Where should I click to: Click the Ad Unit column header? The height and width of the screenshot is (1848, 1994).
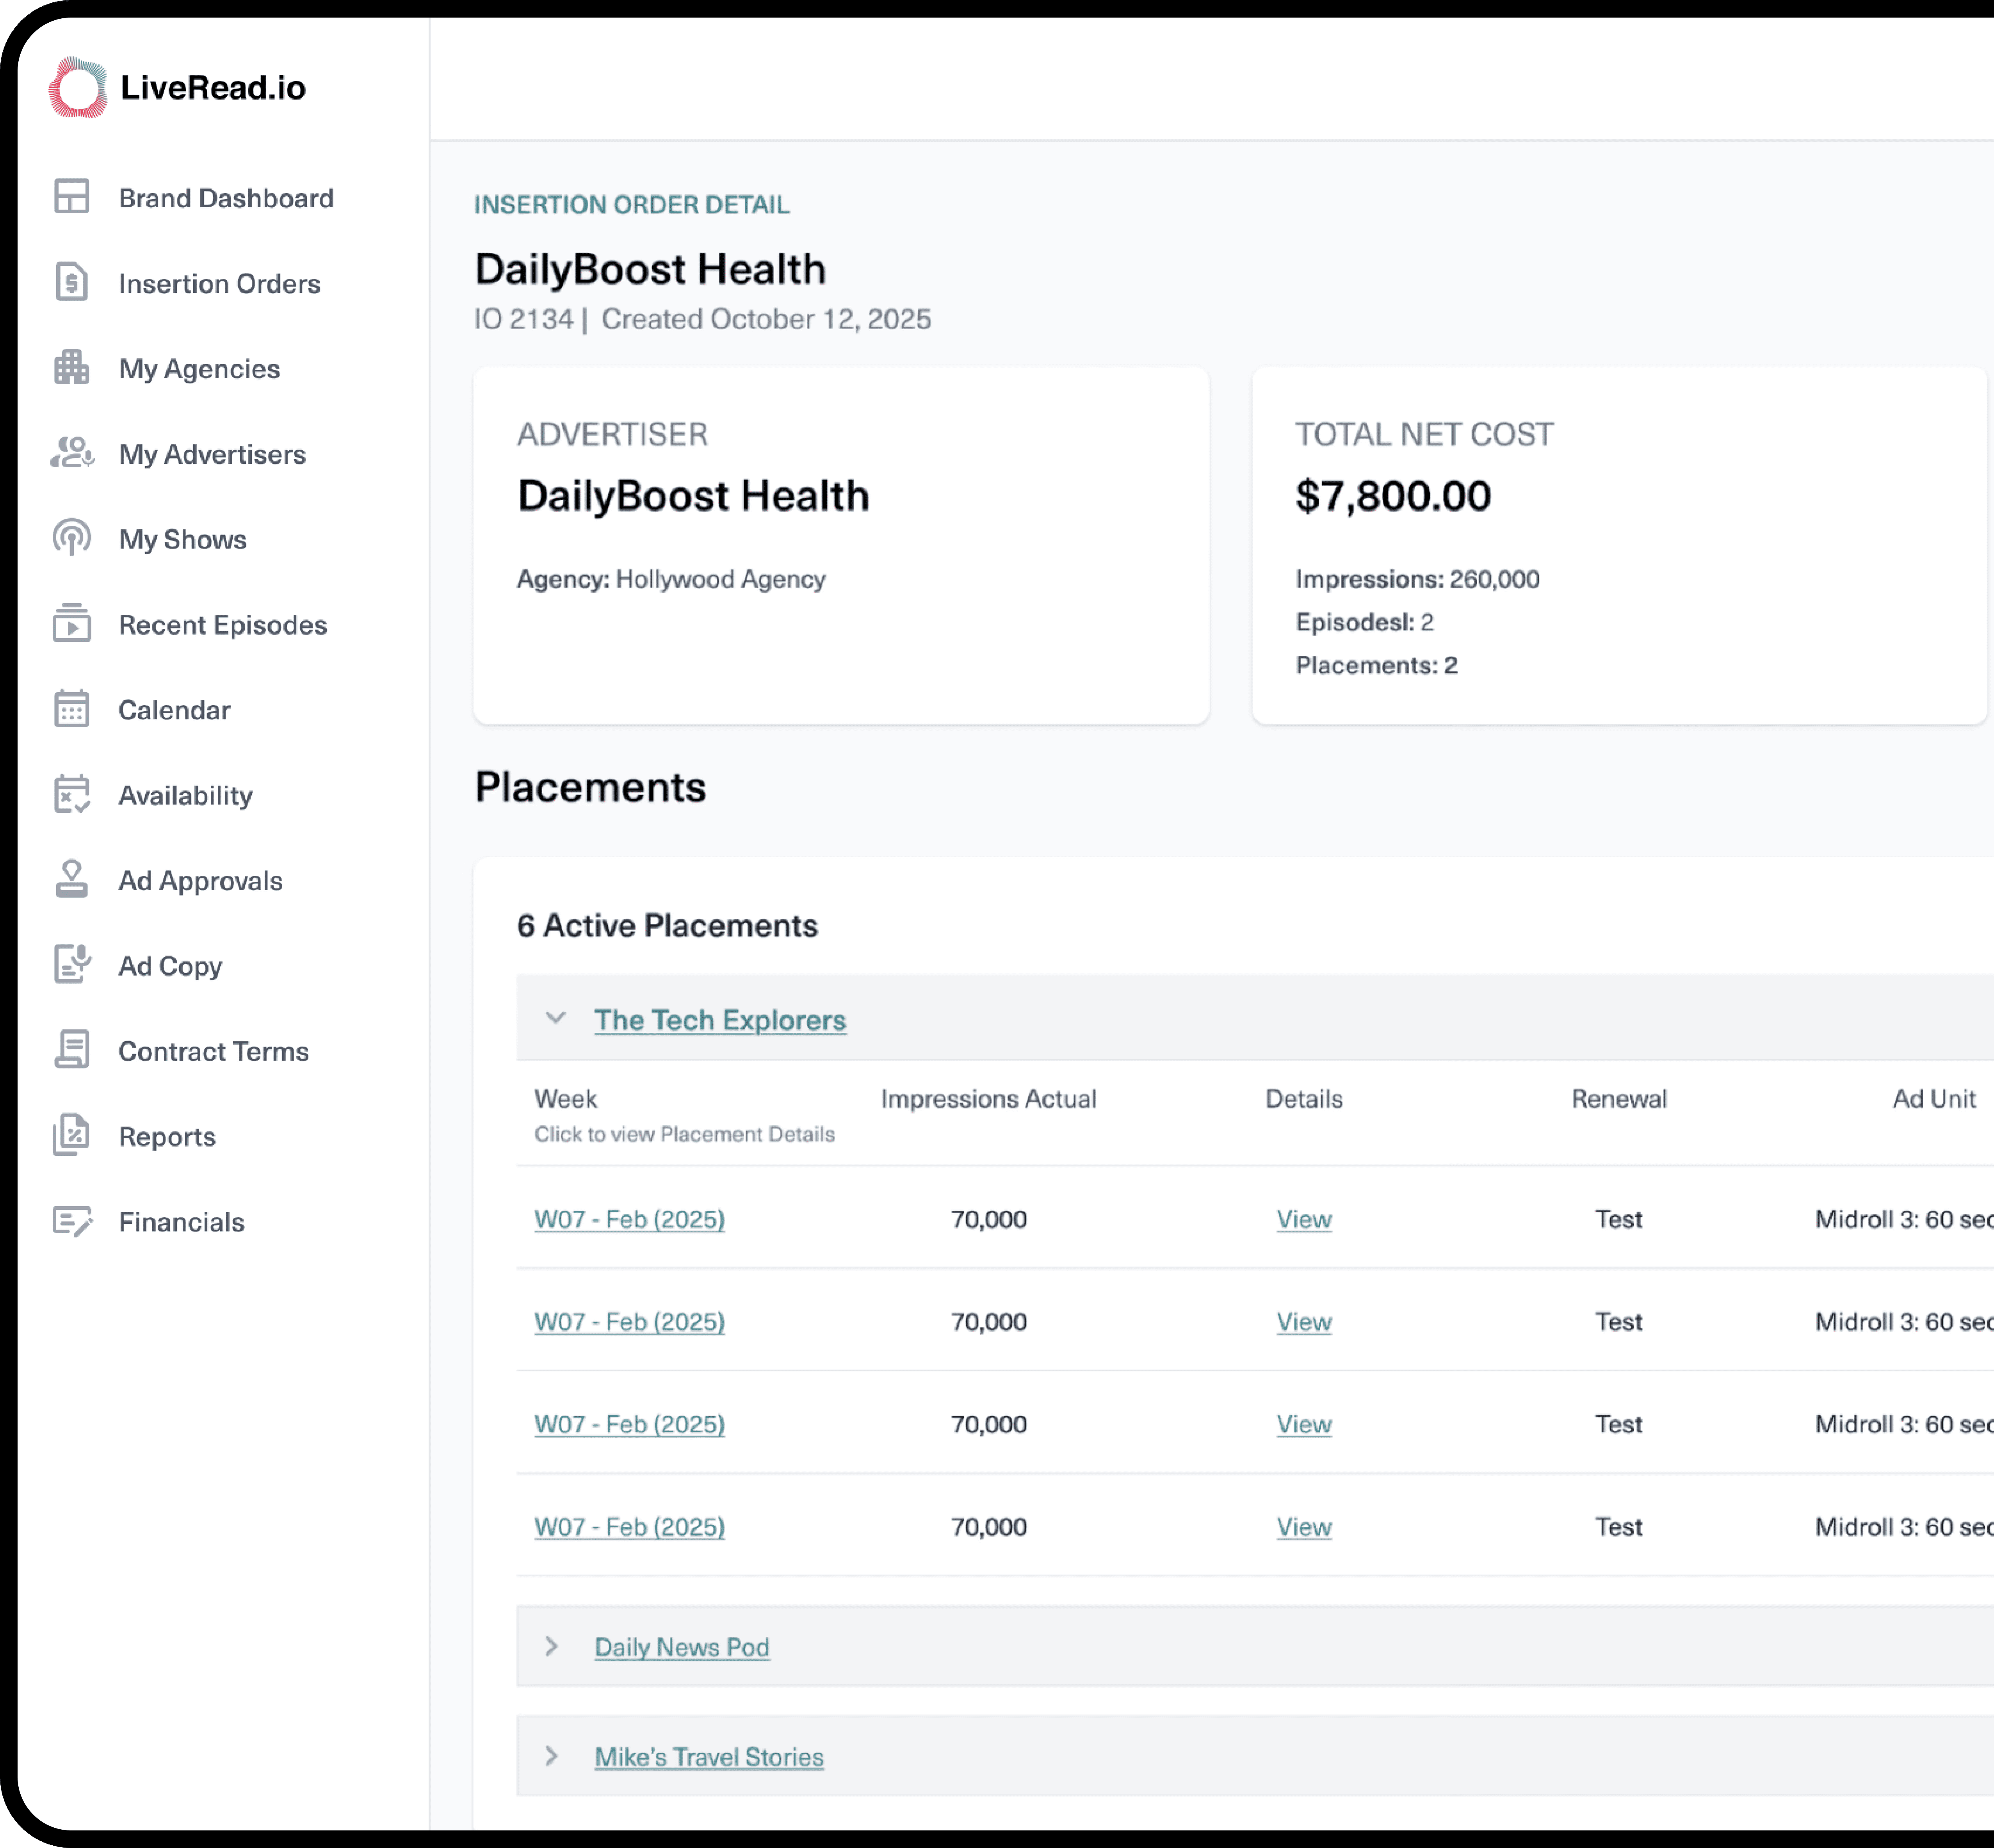[x=1934, y=1099]
